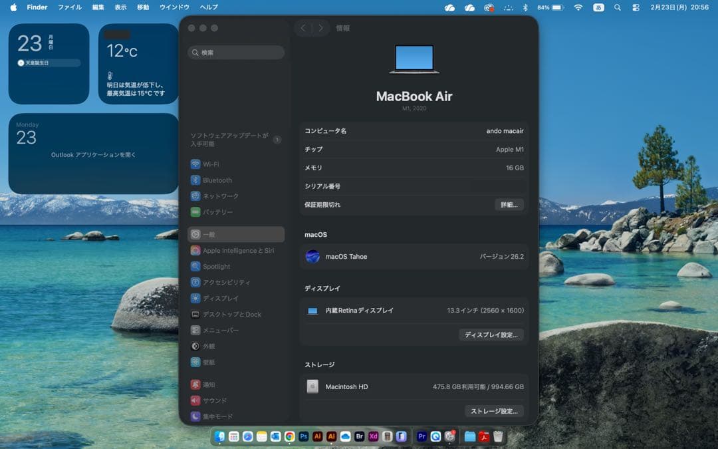Select アクセシビリティ in the sidebar

[236, 282]
